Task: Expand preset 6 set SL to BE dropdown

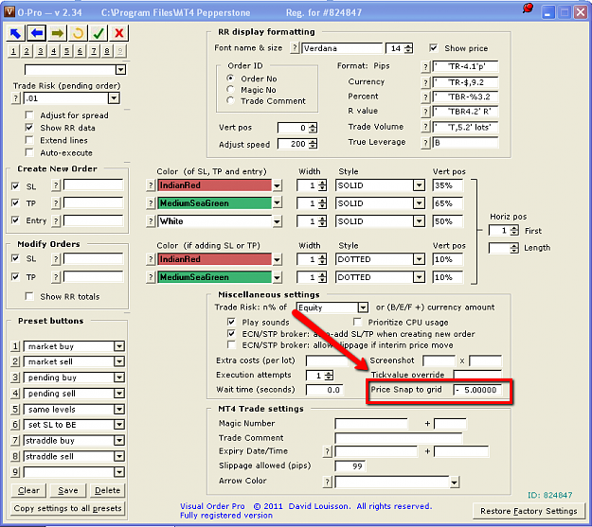Action: (x=119, y=425)
